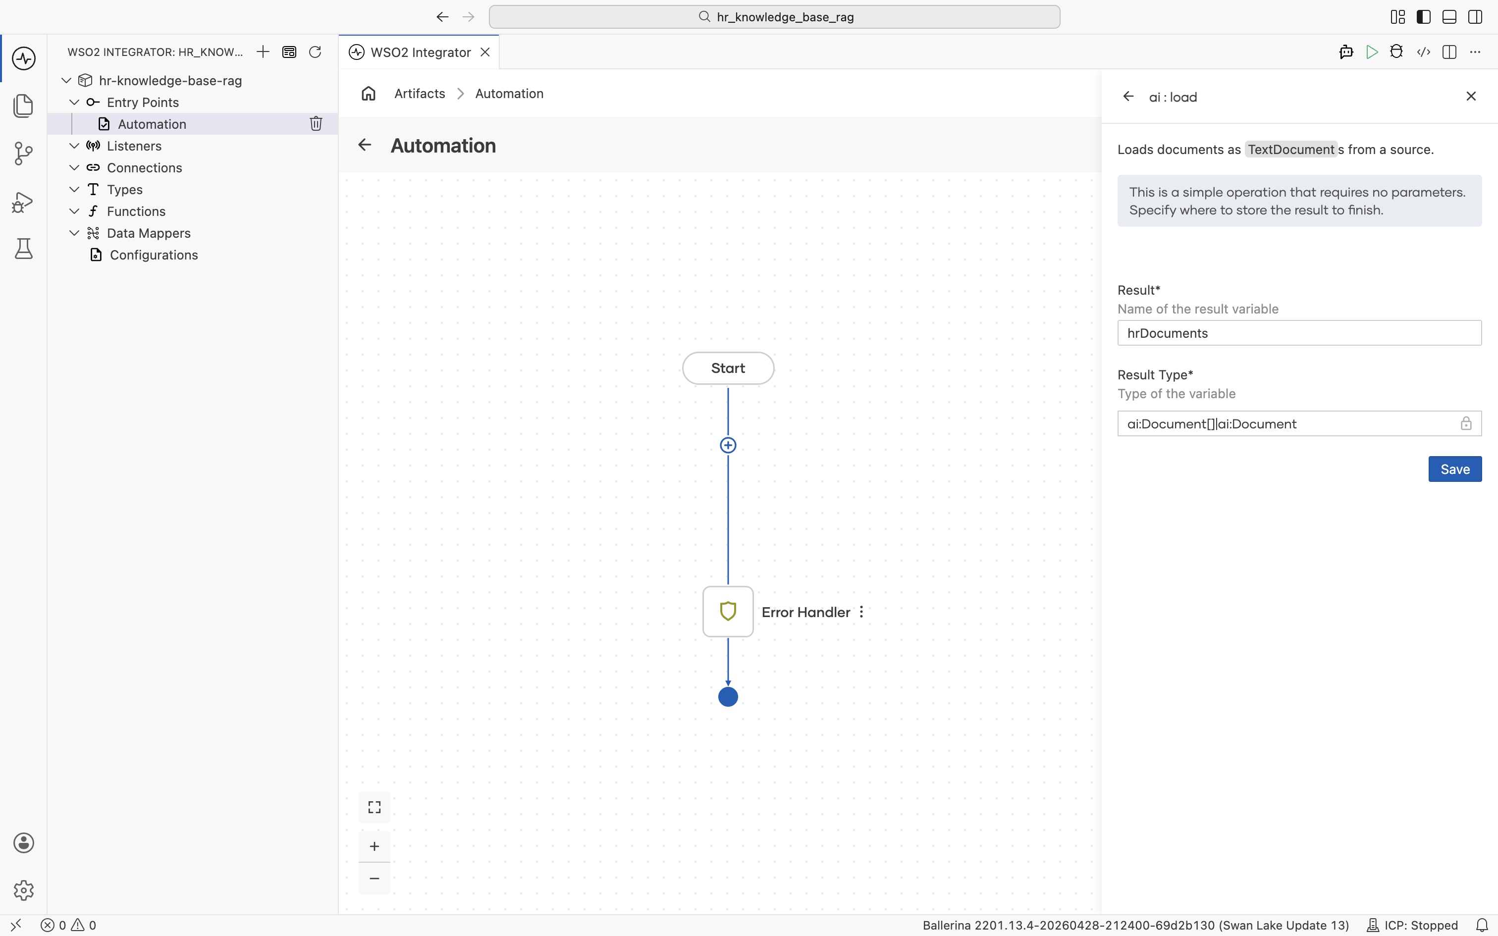Toggle the secondary side bar
Viewport: 1498px width, 936px height.
pyautogui.click(x=1475, y=17)
